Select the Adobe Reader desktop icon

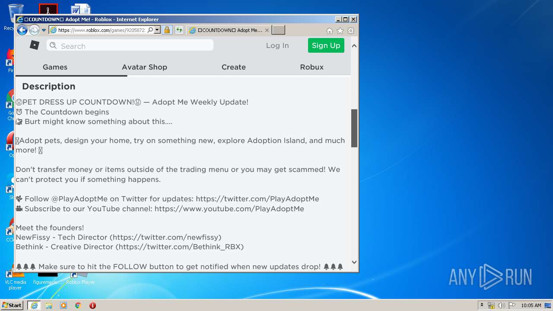(x=48, y=9)
